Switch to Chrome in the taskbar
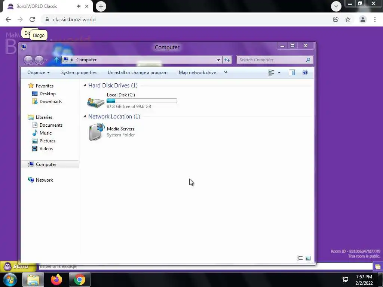The height and width of the screenshot is (287, 383). (x=80, y=280)
